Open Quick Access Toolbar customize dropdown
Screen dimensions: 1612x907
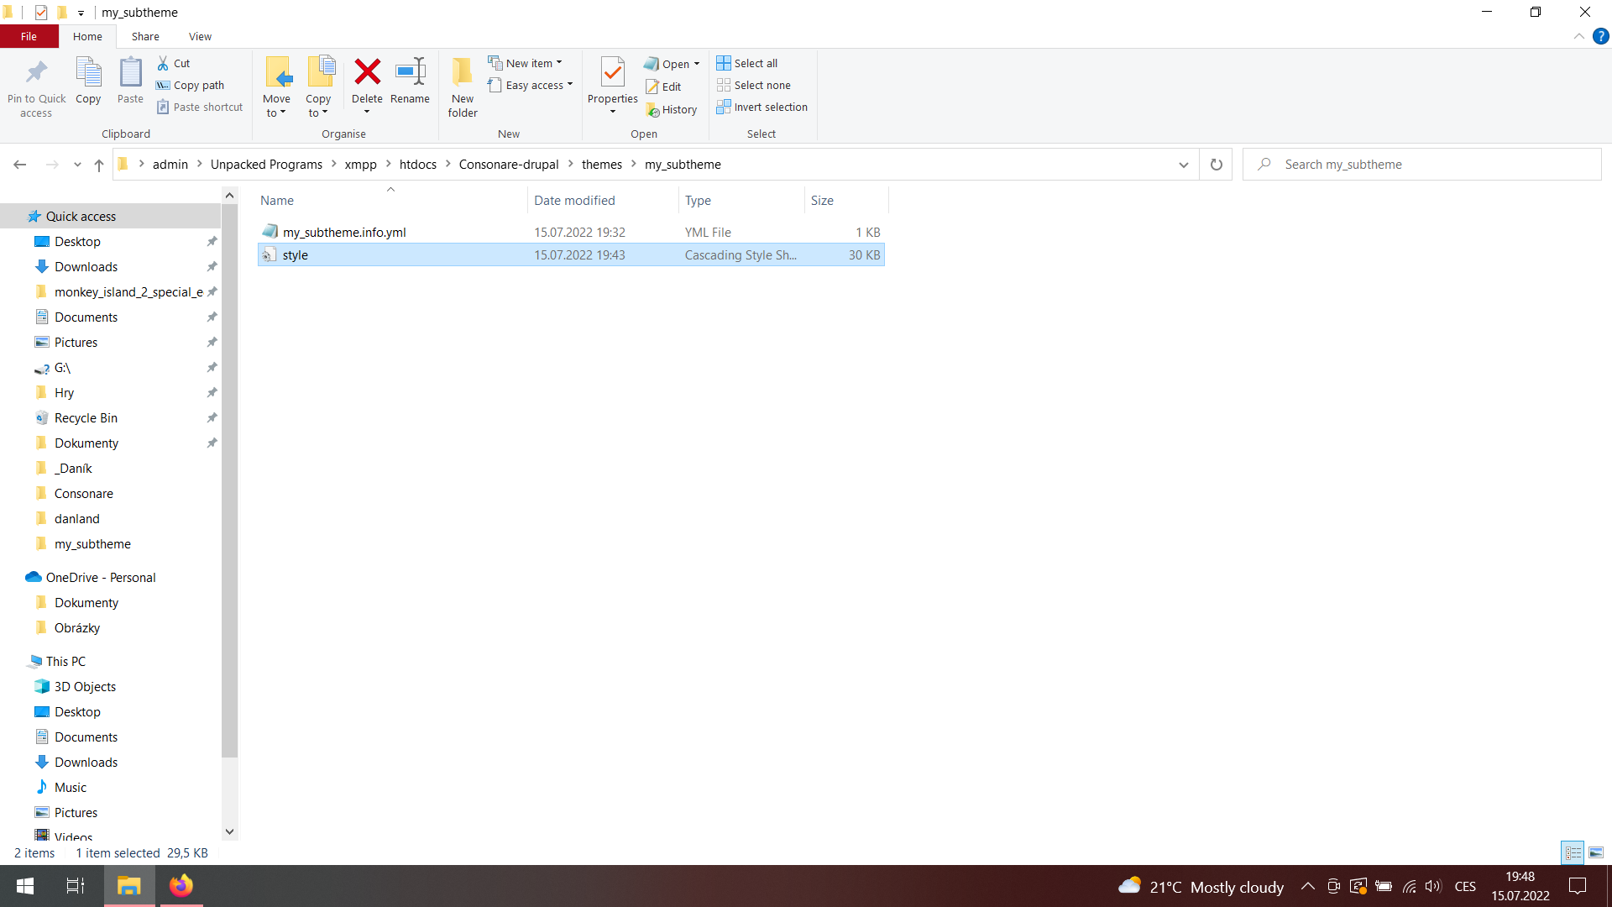point(81,13)
